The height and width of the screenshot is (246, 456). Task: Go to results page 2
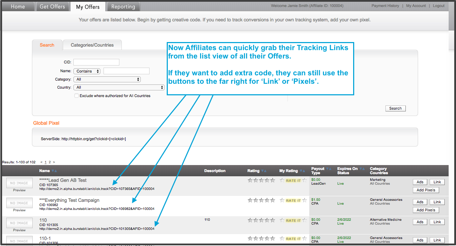[x=49, y=162]
